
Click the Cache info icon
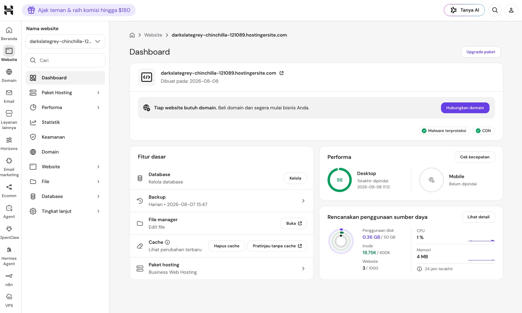point(167,242)
